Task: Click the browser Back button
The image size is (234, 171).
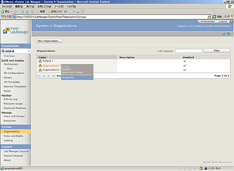Action: pyautogui.click(x=6, y=11)
